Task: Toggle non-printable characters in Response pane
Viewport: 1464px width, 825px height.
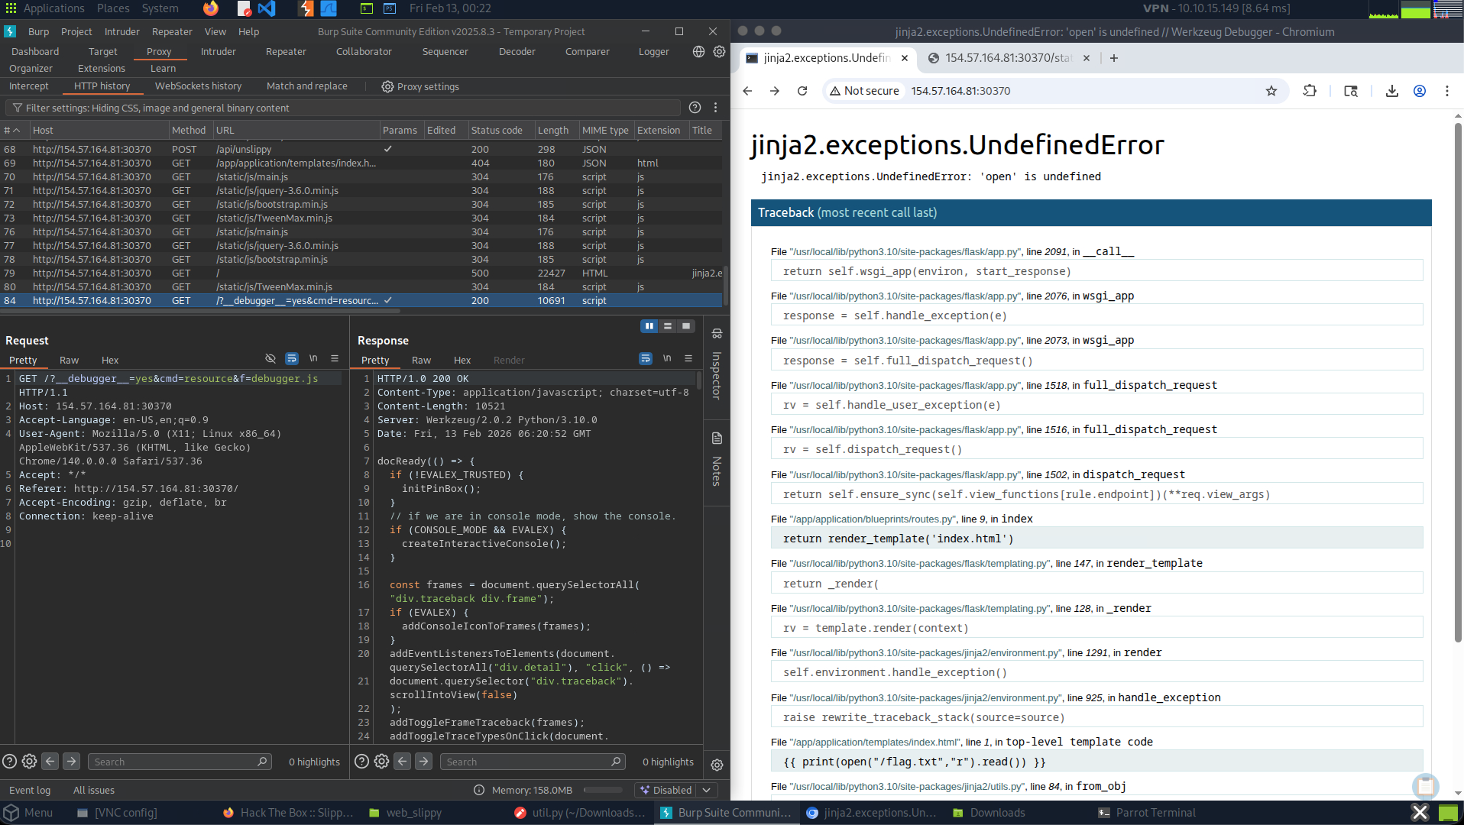Action: (667, 359)
